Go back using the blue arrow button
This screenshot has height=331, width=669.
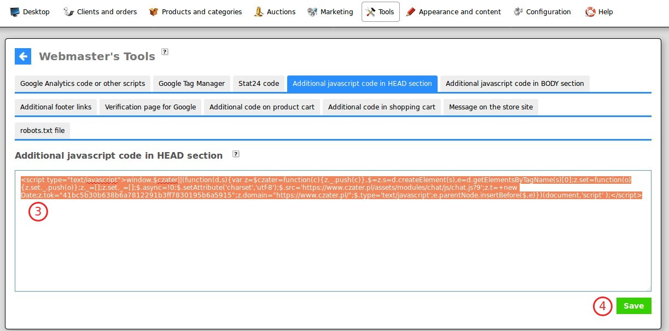pos(23,56)
